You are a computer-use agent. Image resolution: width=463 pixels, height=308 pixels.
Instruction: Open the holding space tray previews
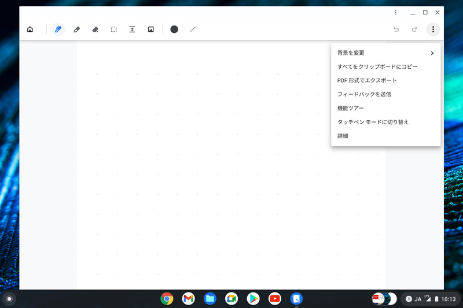[x=384, y=299]
